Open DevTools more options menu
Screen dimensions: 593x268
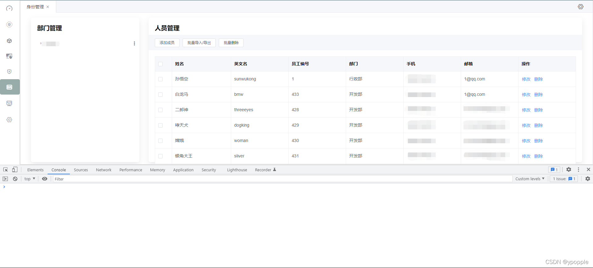(x=578, y=169)
